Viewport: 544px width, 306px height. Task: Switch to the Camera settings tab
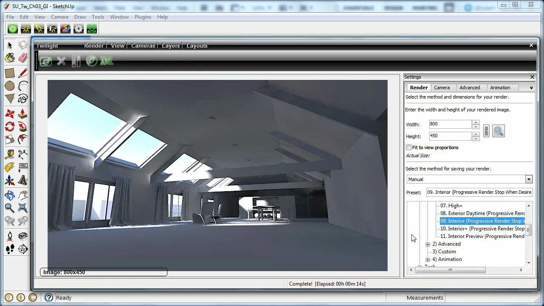tap(443, 87)
